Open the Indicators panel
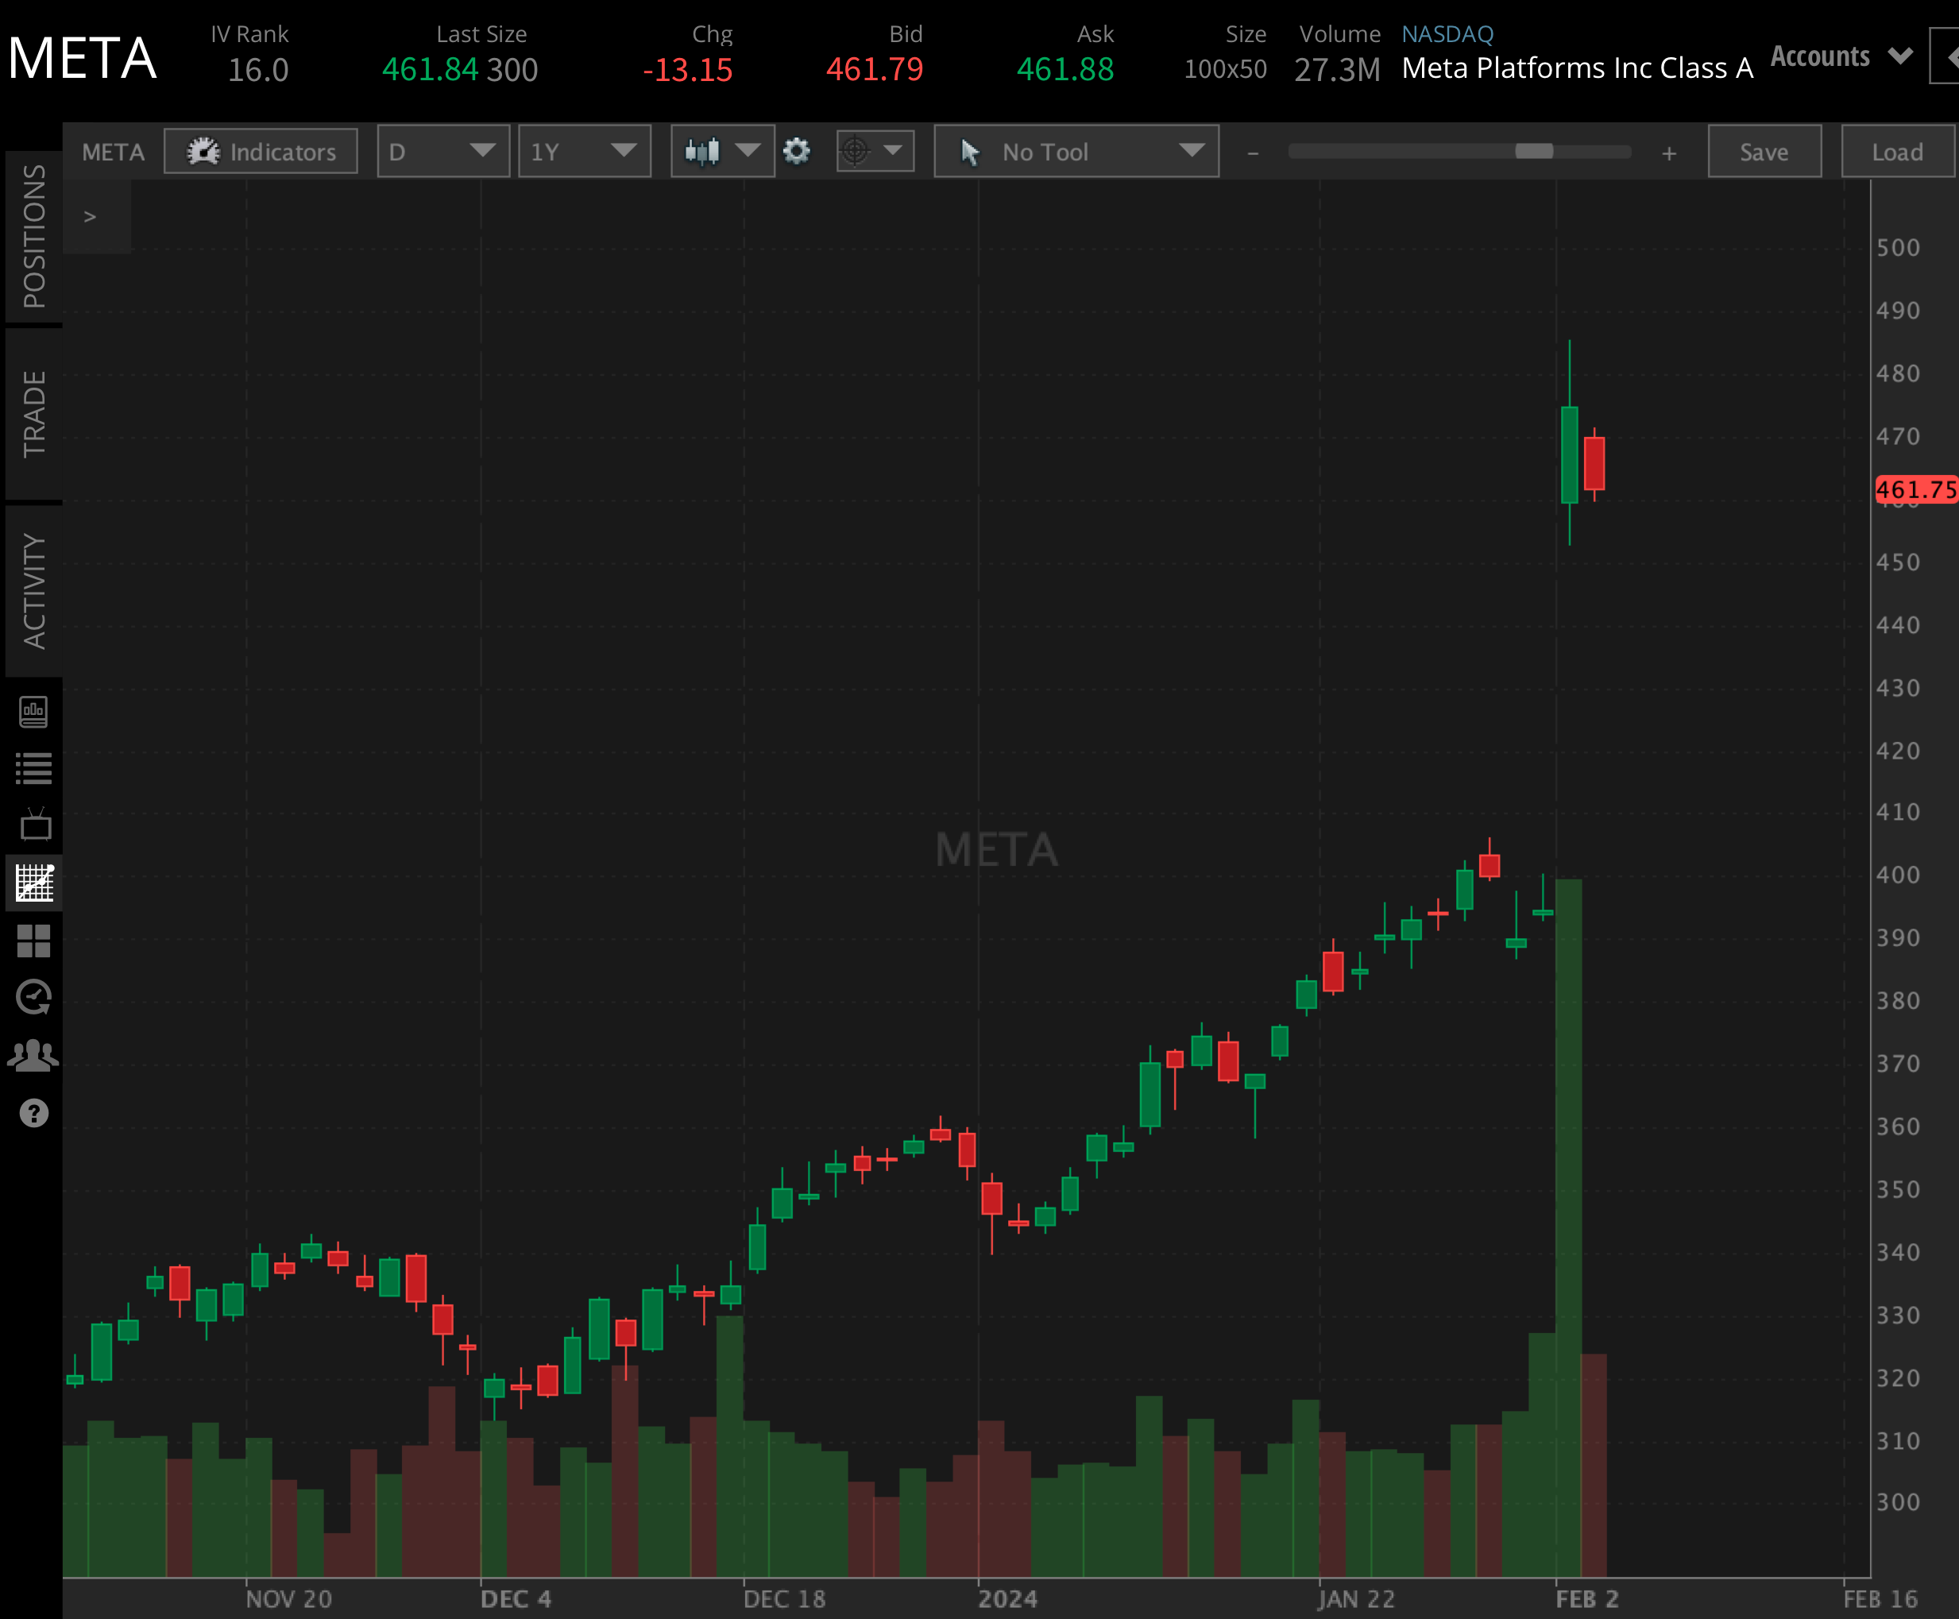 [x=260, y=151]
